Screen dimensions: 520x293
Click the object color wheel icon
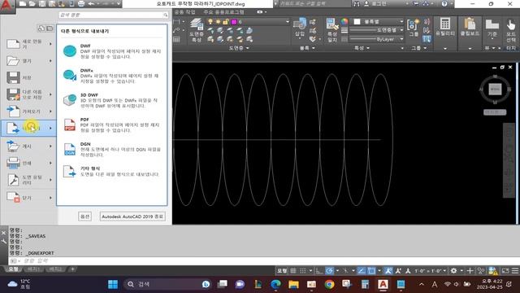(344, 22)
